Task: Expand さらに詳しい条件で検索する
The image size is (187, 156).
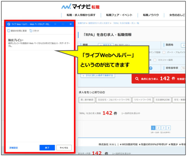Action: point(98,75)
